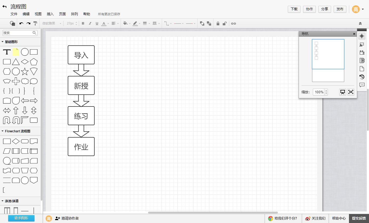
Task: Pick the single down arrow shape
Action: coord(25,110)
